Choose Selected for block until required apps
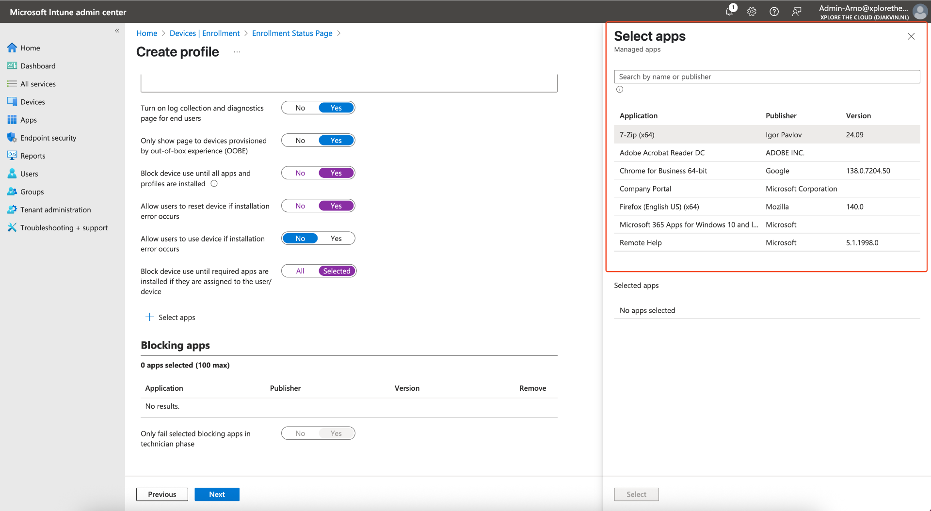931x511 pixels. pos(337,271)
